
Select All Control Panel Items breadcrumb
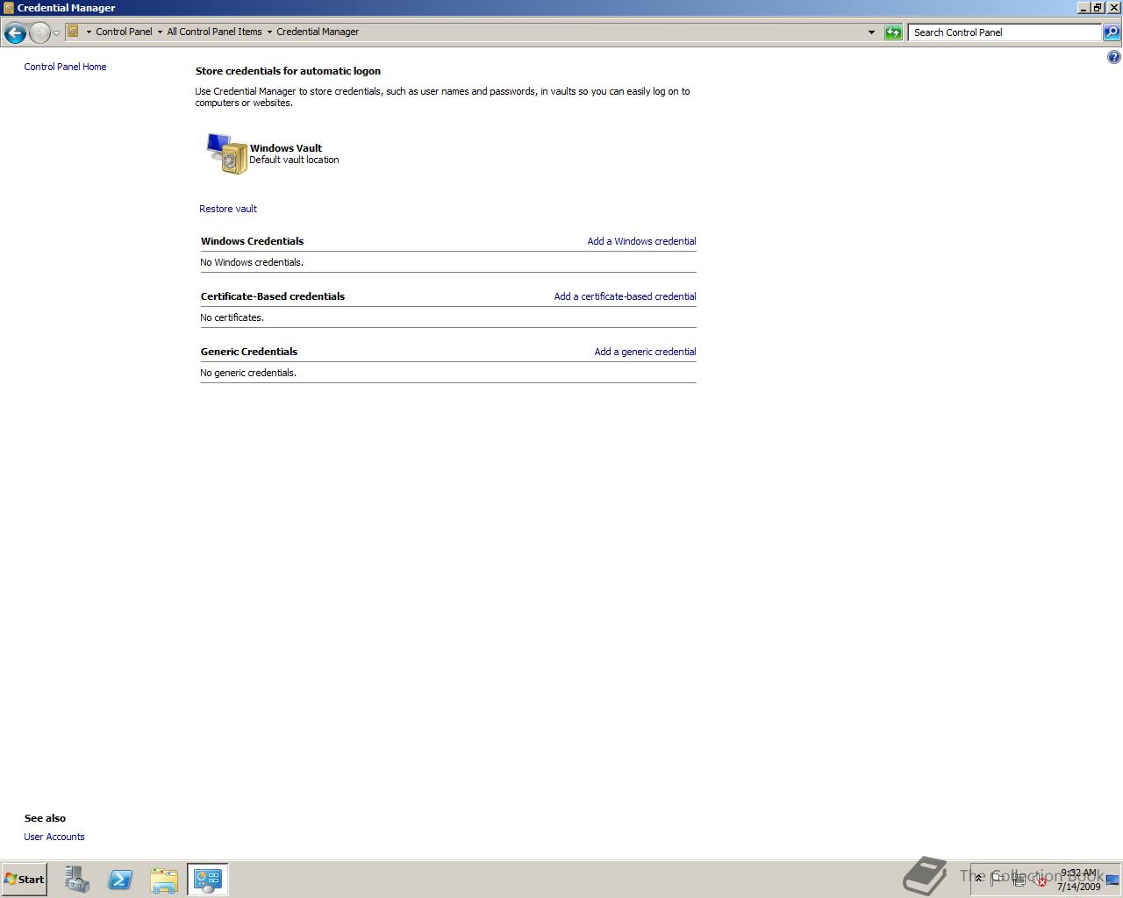click(x=214, y=32)
